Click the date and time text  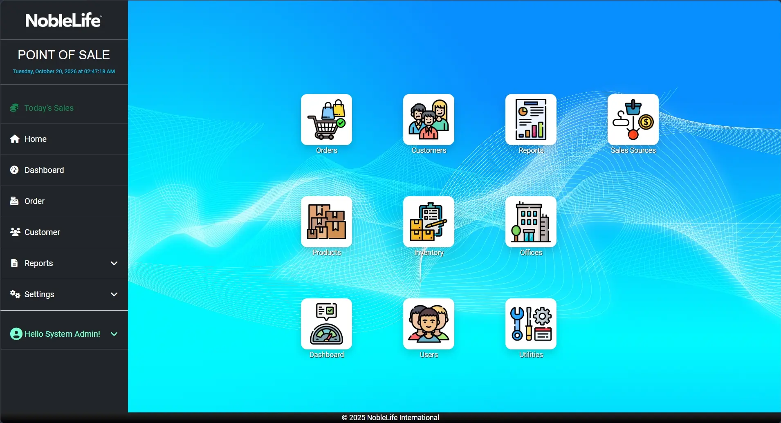click(x=64, y=71)
